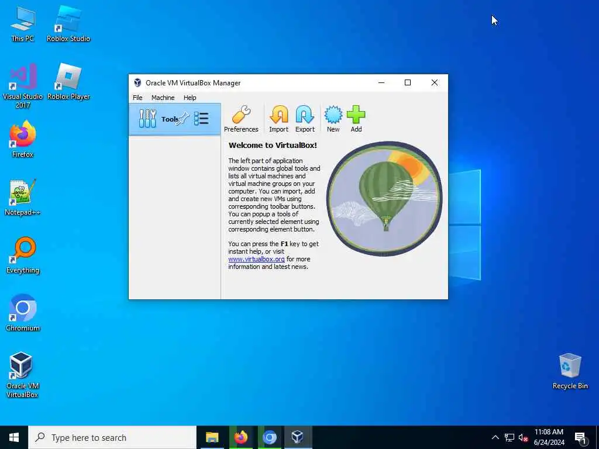Select the Tools item in left pane
This screenshot has height=449, width=599.
click(x=174, y=119)
